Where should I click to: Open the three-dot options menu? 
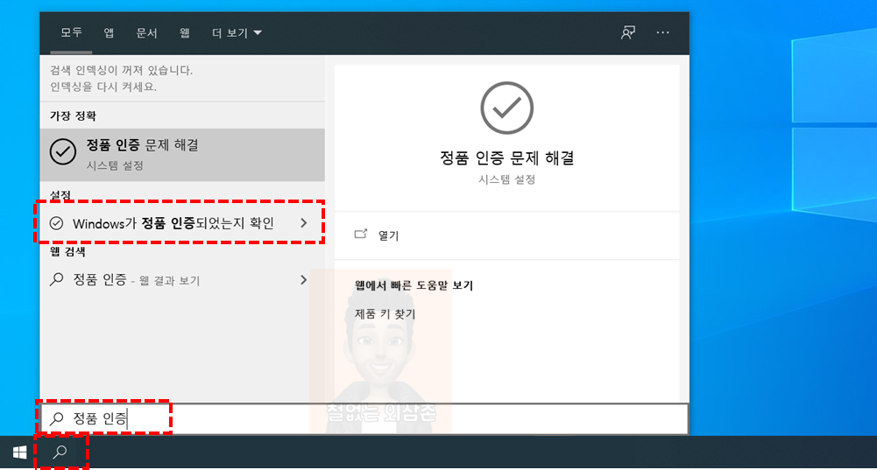coord(662,32)
